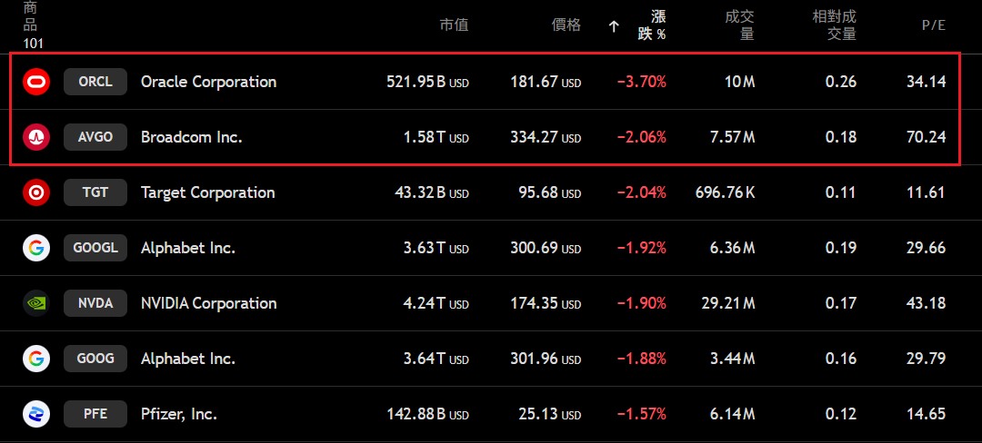Open the AVGO ticker symbol
The image size is (982, 443).
95,137
